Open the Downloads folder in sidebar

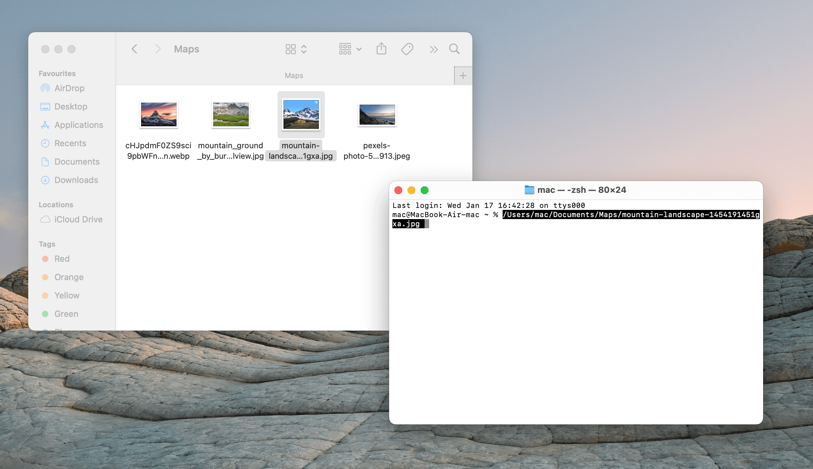75,180
